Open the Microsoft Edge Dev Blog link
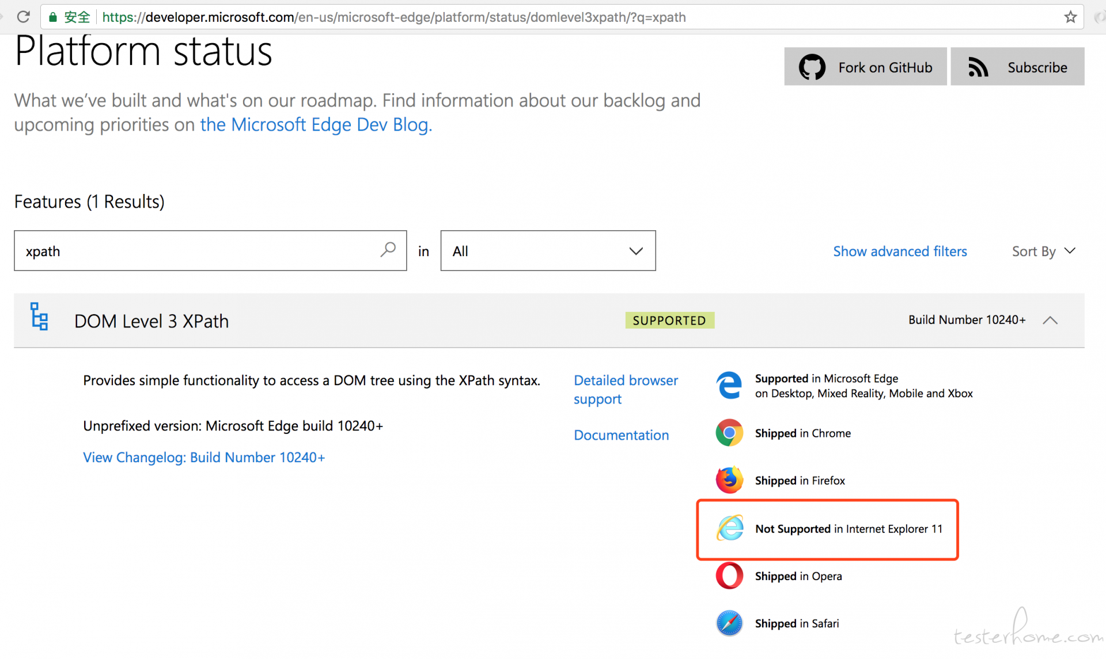Viewport: 1106px width, 659px height. click(x=316, y=124)
